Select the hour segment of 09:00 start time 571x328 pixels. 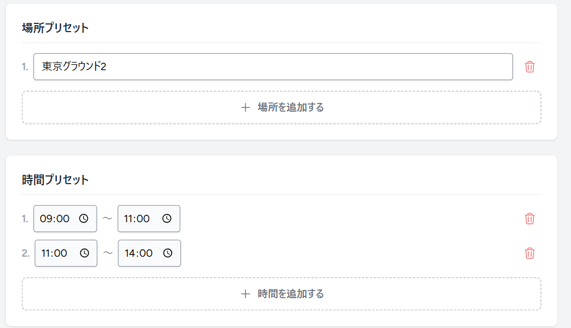[x=46, y=219]
